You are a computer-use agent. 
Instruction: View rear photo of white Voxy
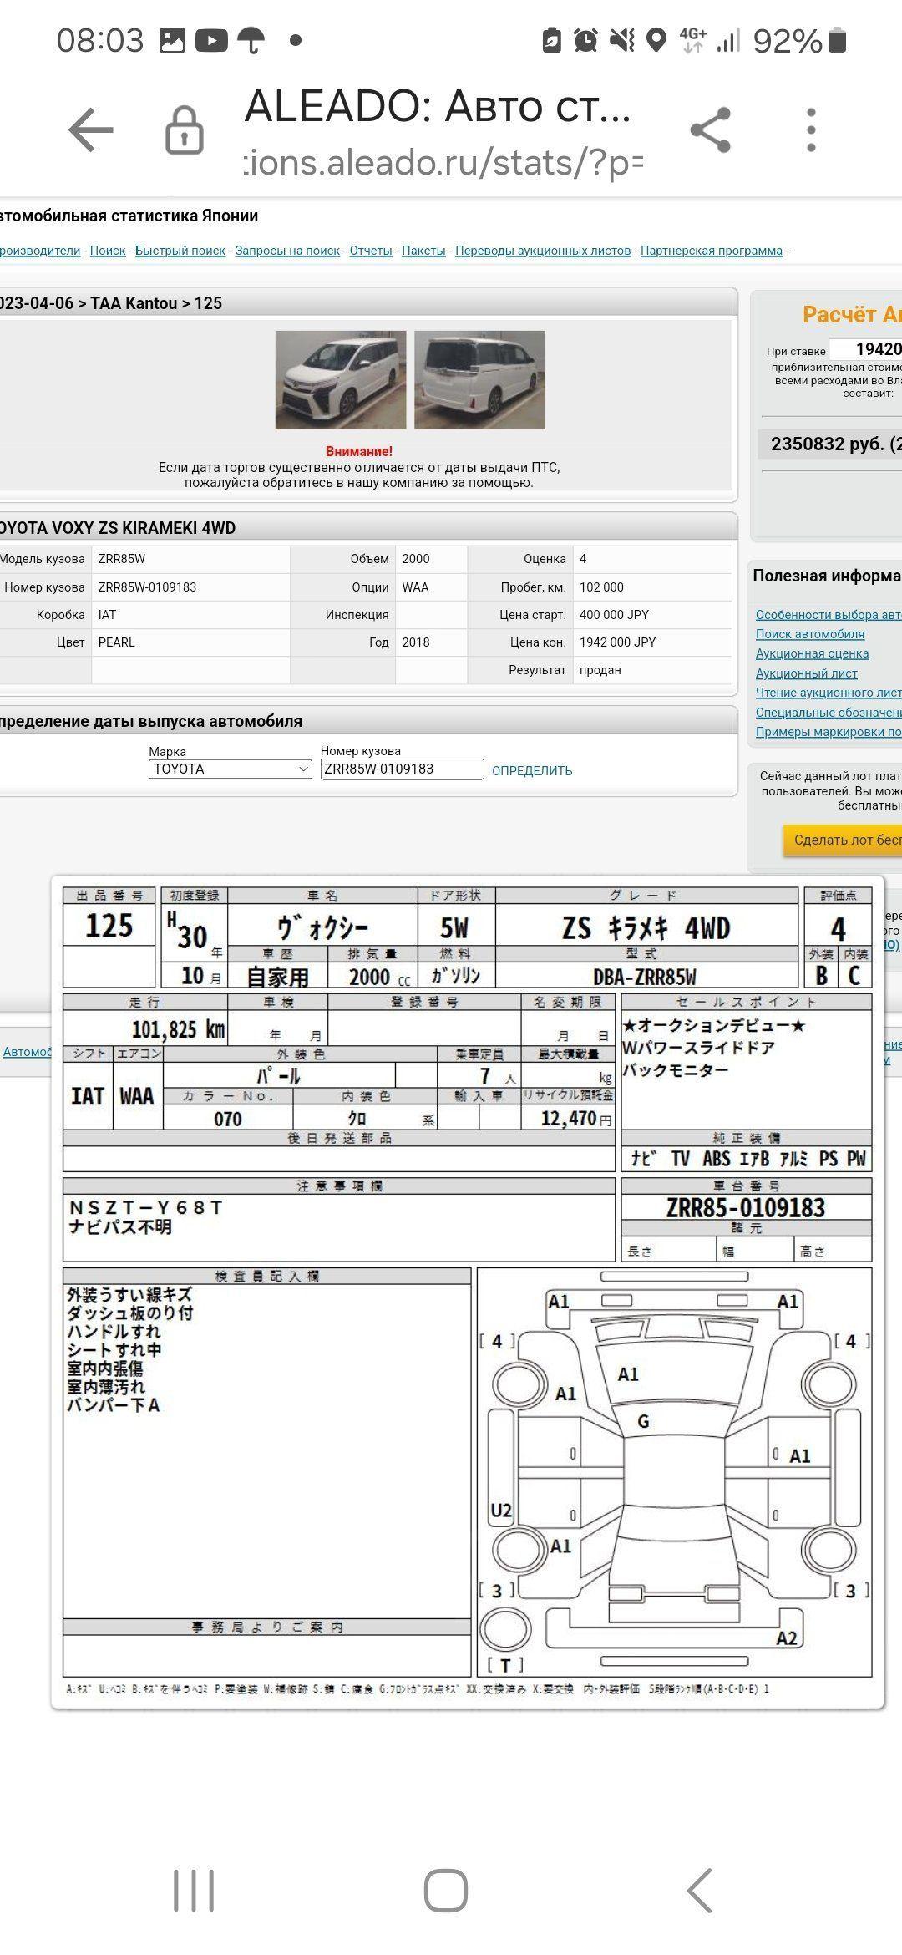pos(479,379)
